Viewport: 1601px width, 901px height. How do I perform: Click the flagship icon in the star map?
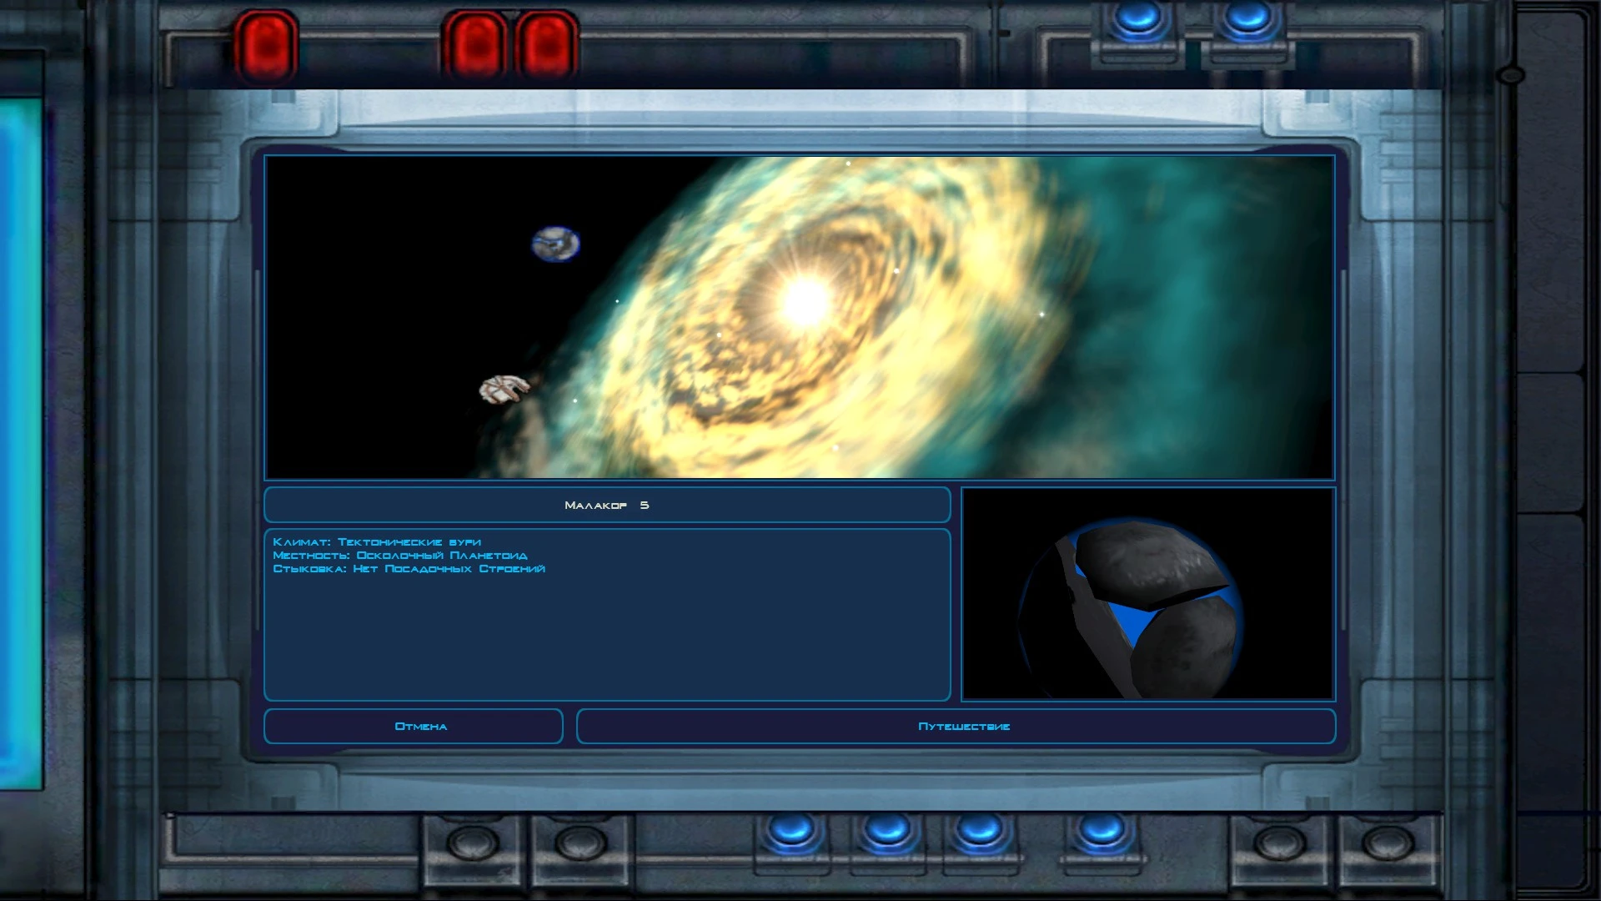click(x=504, y=389)
